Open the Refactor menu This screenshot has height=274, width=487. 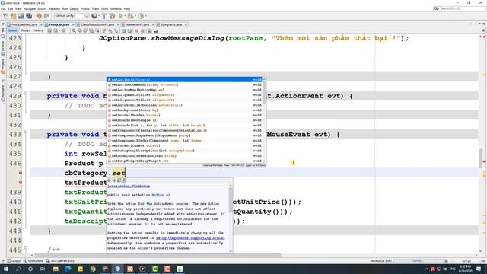[x=54, y=8]
